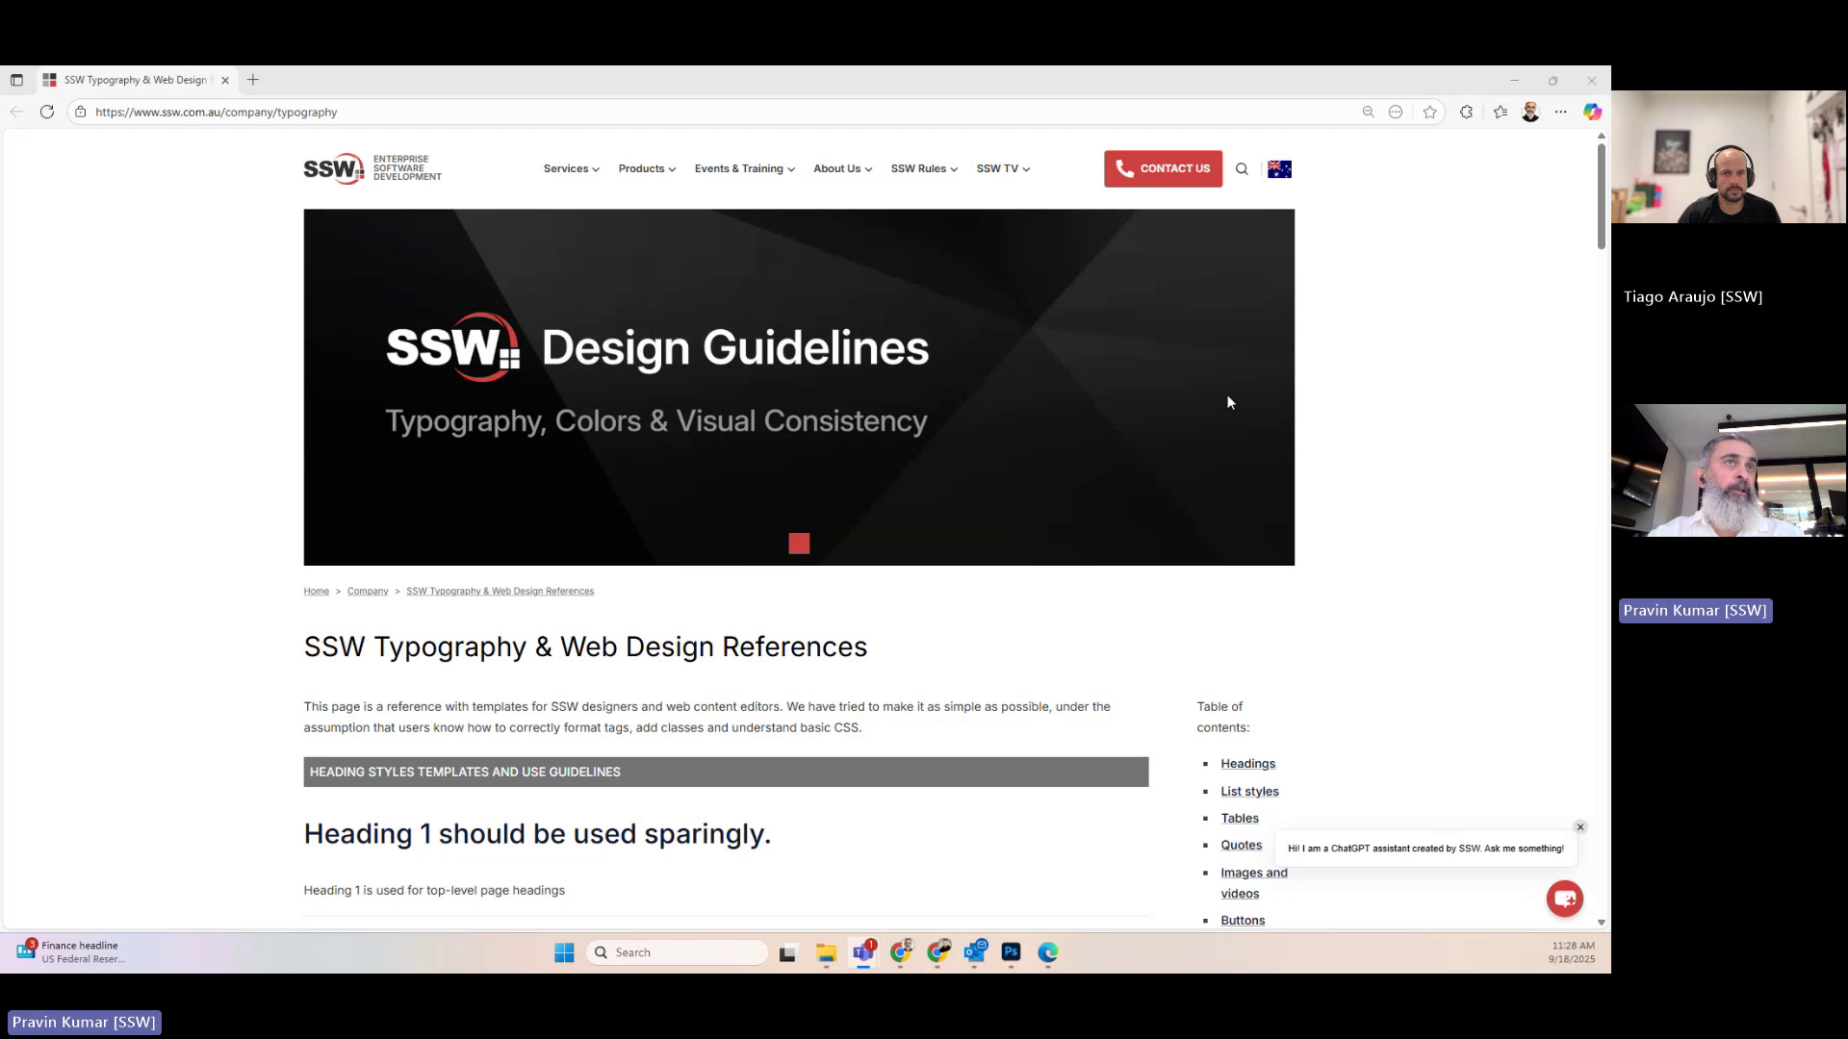
Task: Open the Copilot sidebar icon
Action: tap(1592, 112)
